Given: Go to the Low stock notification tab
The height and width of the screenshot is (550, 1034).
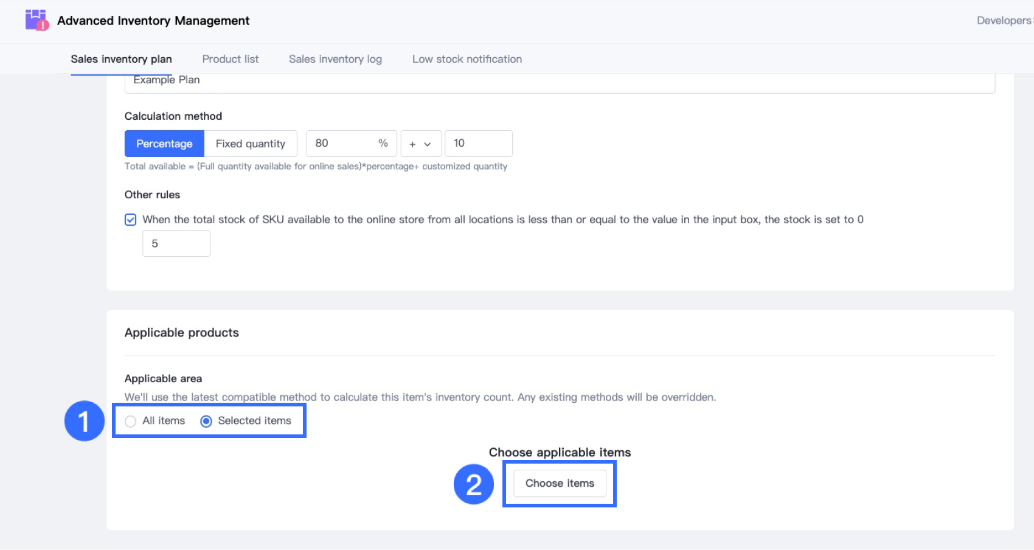Looking at the screenshot, I should coord(467,59).
